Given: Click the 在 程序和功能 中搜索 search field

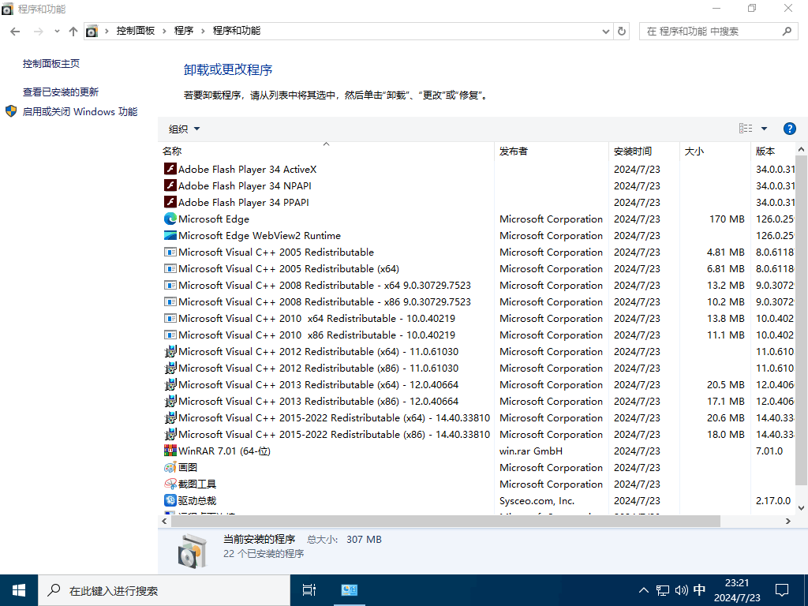Looking at the screenshot, I should click(x=710, y=32).
